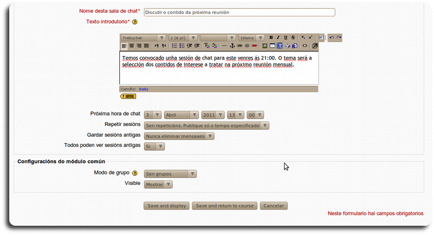Toggle italic formatting in editor toolbar
The height and width of the screenshot is (235, 434).
(x=278, y=38)
